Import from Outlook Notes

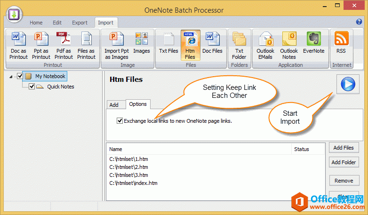click(289, 46)
